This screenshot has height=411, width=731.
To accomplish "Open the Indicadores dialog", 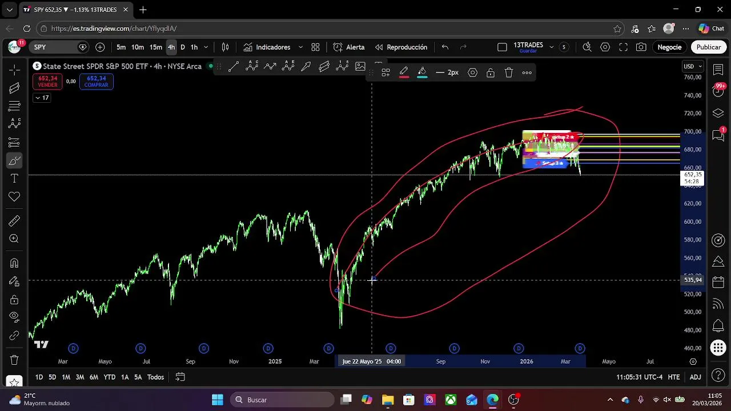I will point(267,47).
